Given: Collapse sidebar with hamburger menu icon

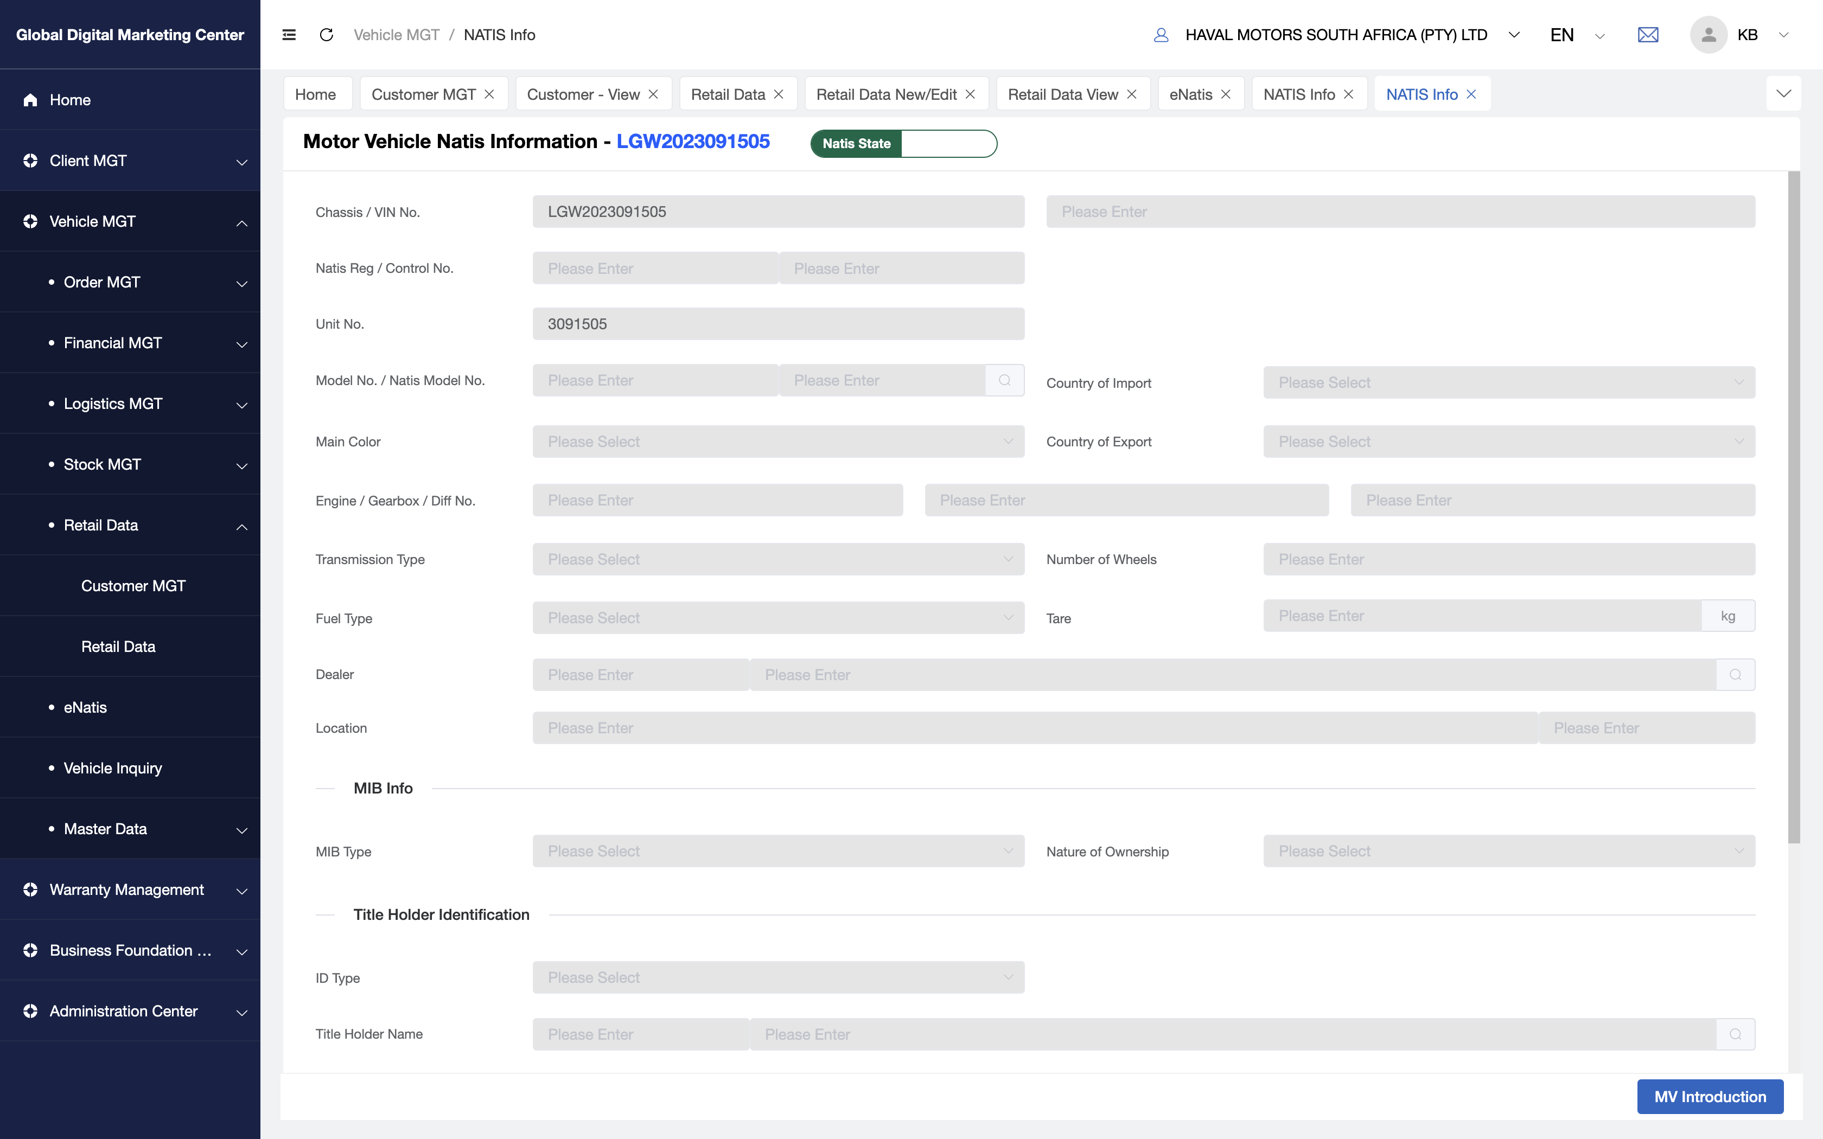Looking at the screenshot, I should (x=289, y=35).
